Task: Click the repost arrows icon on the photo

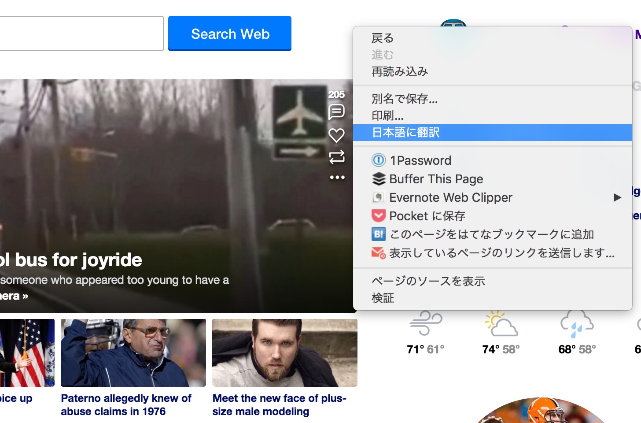Action: click(337, 157)
